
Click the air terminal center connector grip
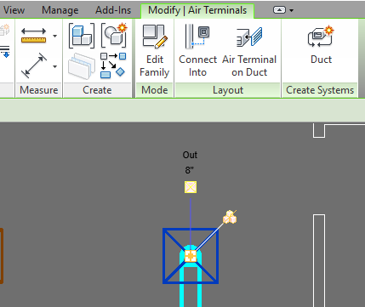[x=191, y=256]
